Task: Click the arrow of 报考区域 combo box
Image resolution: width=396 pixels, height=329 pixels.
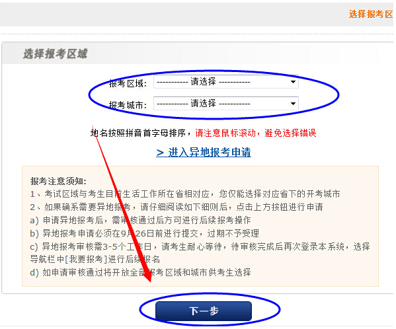Action: click(x=293, y=82)
